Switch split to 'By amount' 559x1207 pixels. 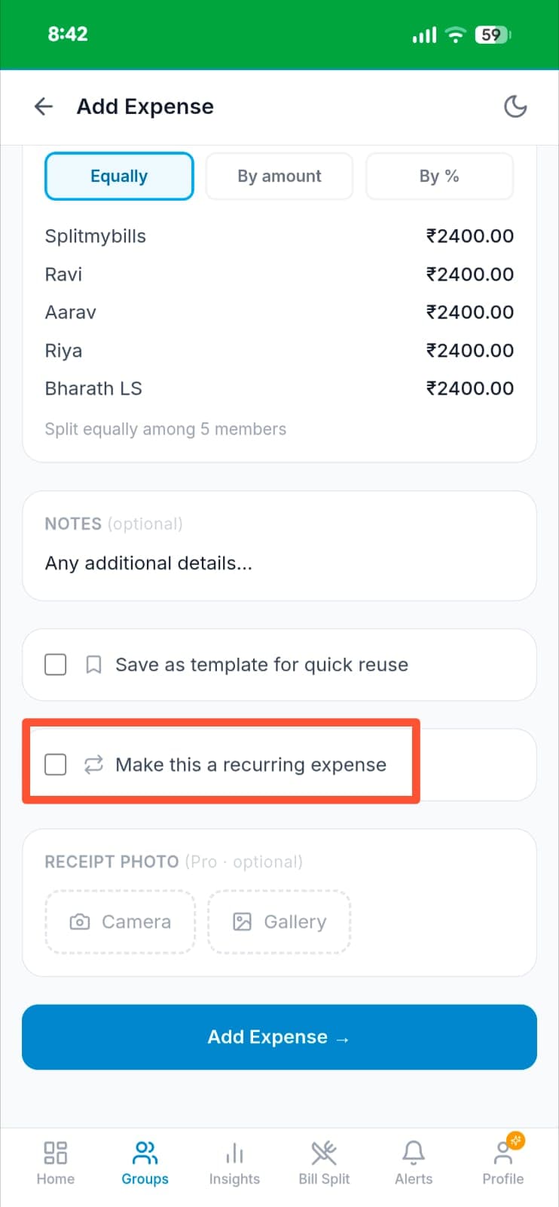[x=279, y=176]
